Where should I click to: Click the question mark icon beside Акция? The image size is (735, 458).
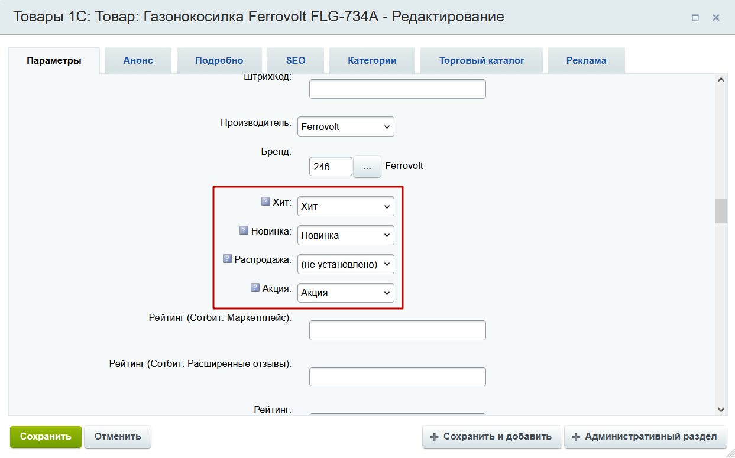(254, 288)
